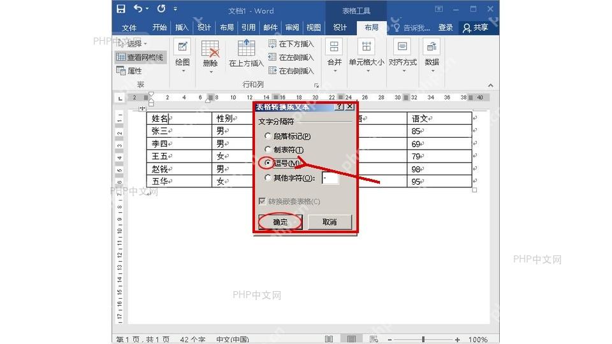Screen dimensions: 612x344
Task: Toggle 转换嵌套表格 checkbox
Action: (262, 201)
